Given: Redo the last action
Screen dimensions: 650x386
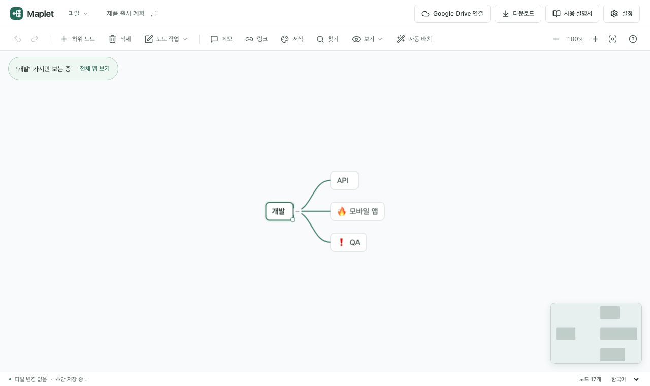Looking at the screenshot, I should [35, 39].
